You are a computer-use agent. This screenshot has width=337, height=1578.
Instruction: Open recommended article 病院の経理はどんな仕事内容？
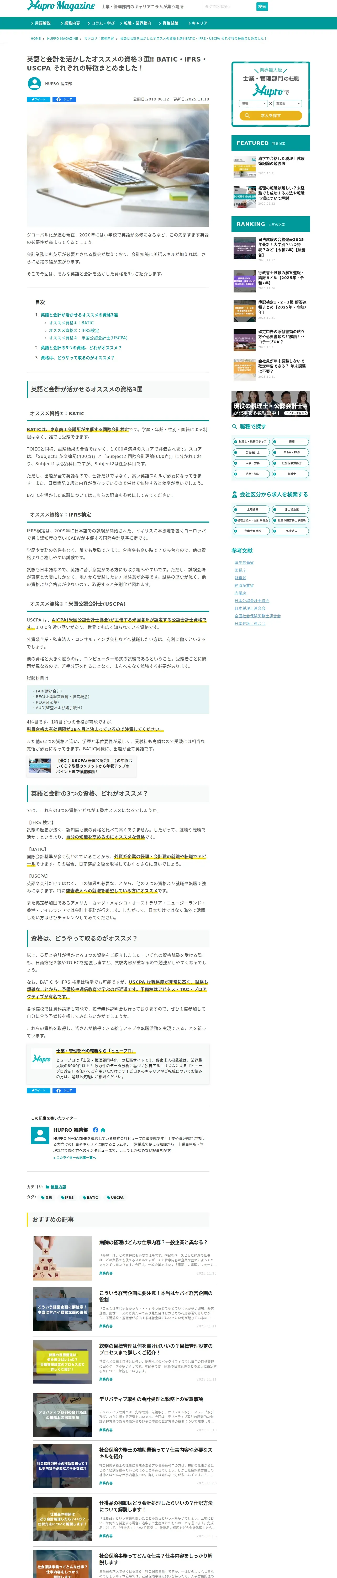(125, 1258)
